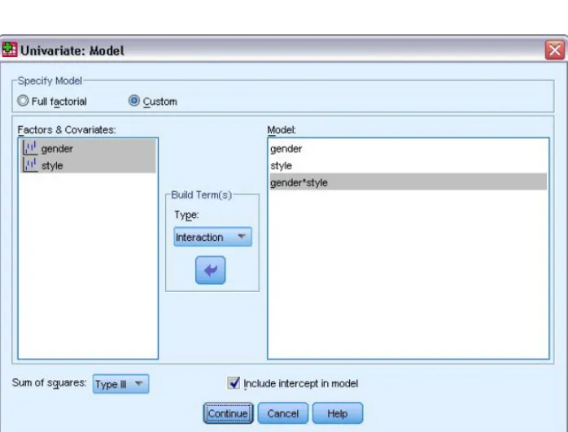The width and height of the screenshot is (568, 432).
Task: Toggle the Include intercept in model checkbox
Action: pos(234,382)
